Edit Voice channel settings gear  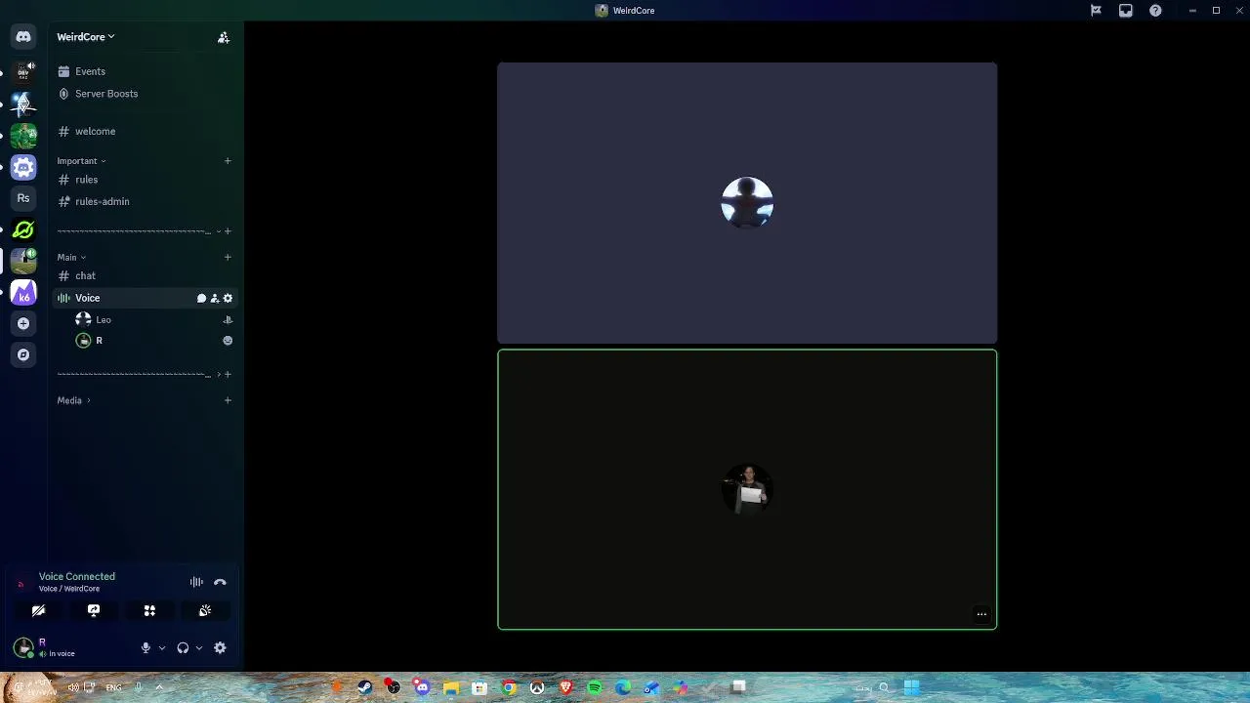tap(228, 298)
